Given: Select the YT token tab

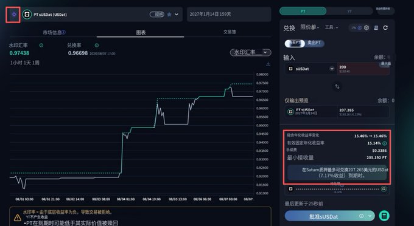Looking at the screenshot, I should click(349, 12).
